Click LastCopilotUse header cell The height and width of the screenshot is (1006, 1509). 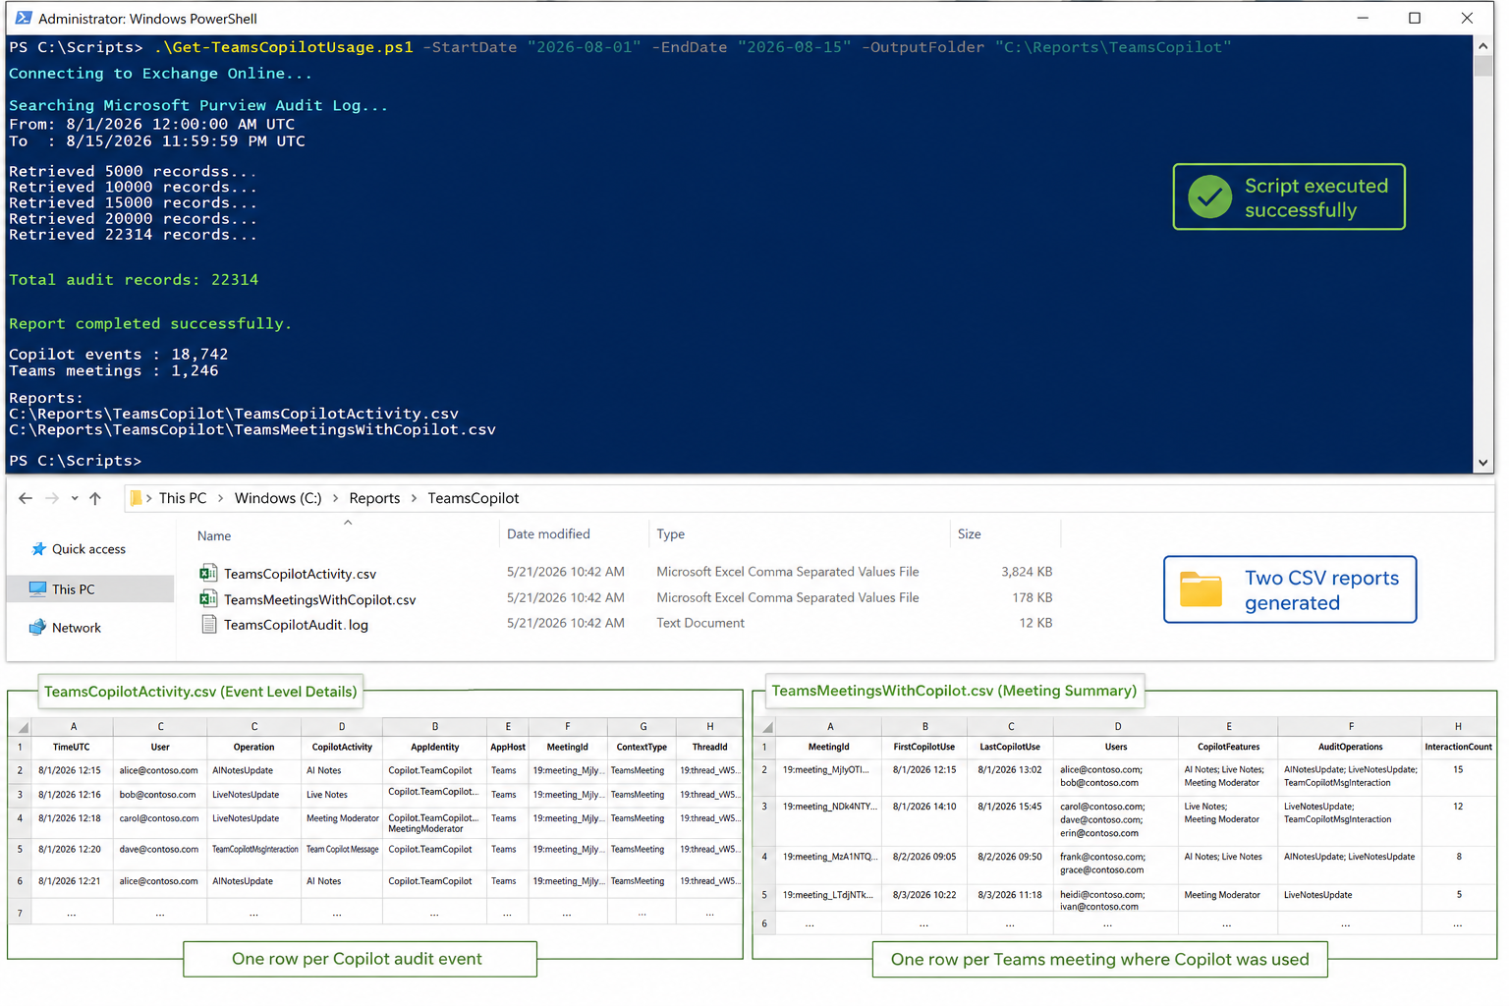[x=1010, y=748]
